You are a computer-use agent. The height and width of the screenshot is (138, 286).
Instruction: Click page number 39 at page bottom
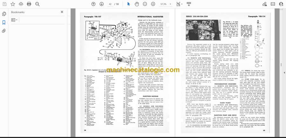[x=264, y=130]
